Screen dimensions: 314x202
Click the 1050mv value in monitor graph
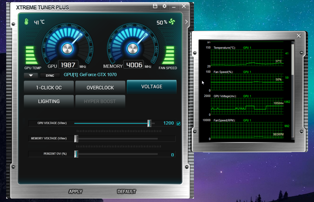click(x=279, y=103)
